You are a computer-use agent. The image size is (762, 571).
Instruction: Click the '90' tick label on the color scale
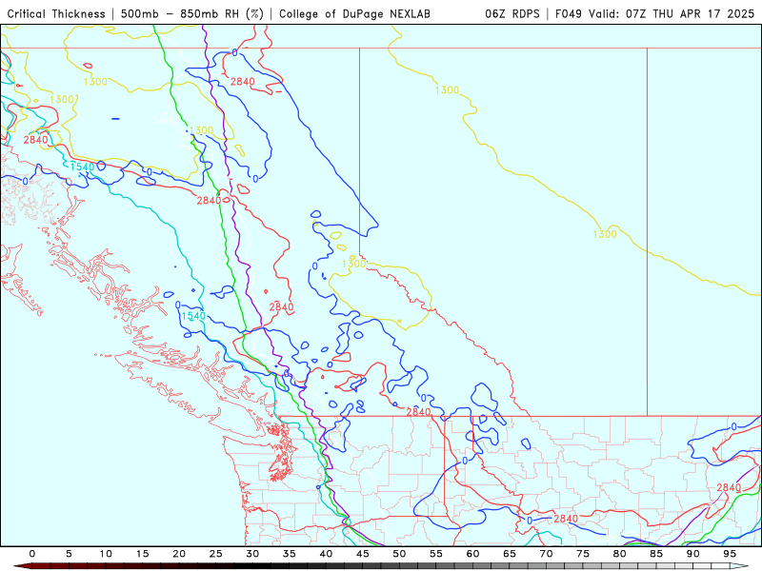[693, 554]
